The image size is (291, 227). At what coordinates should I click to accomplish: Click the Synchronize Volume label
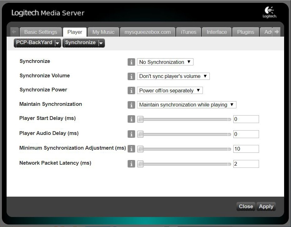[45, 75]
